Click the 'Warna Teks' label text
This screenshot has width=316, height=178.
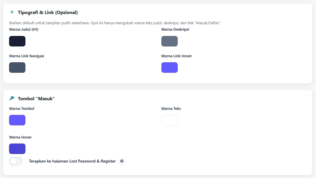pos(171,109)
